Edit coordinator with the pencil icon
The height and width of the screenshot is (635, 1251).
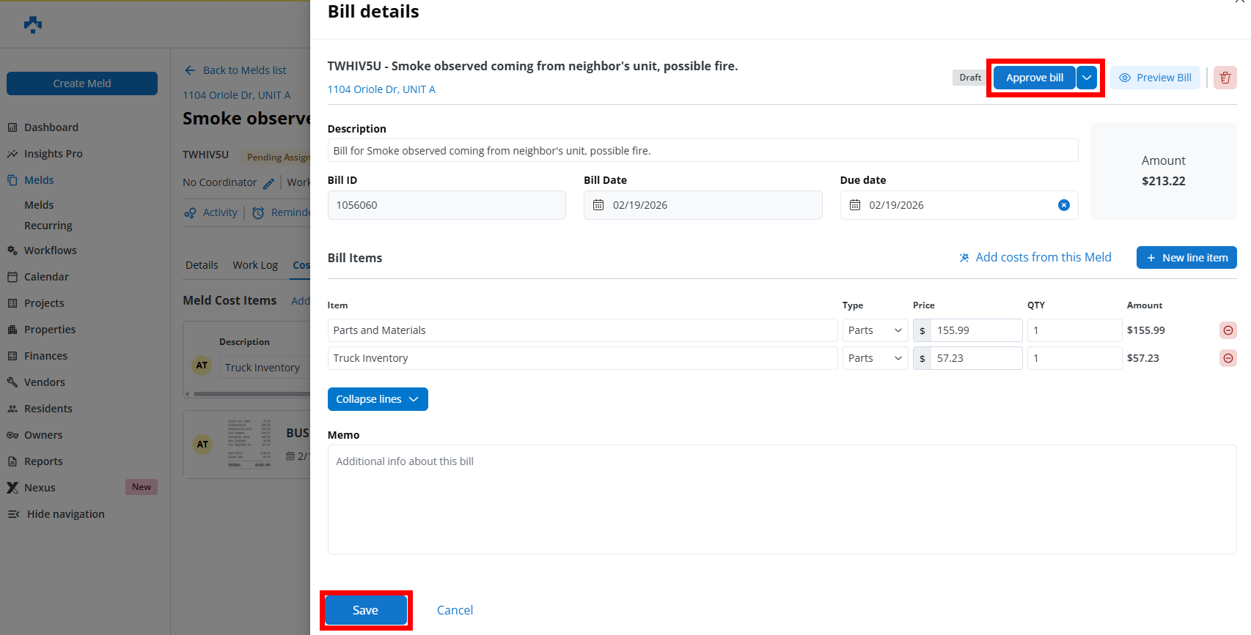click(x=268, y=183)
